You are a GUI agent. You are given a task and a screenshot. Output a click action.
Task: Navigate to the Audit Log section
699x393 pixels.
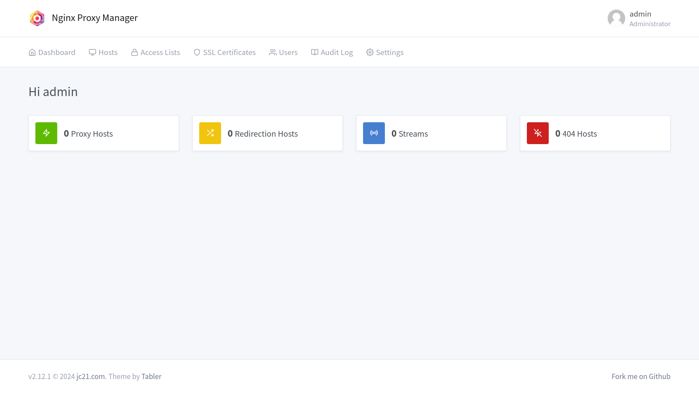click(336, 52)
